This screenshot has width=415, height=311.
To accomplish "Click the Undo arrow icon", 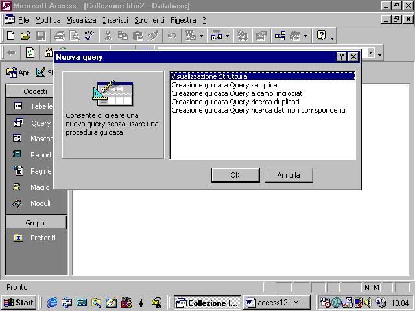I will 172,36.
